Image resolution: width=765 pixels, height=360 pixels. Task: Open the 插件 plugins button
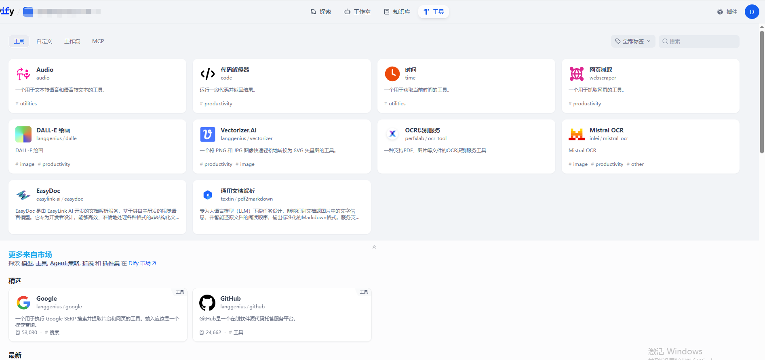727,12
